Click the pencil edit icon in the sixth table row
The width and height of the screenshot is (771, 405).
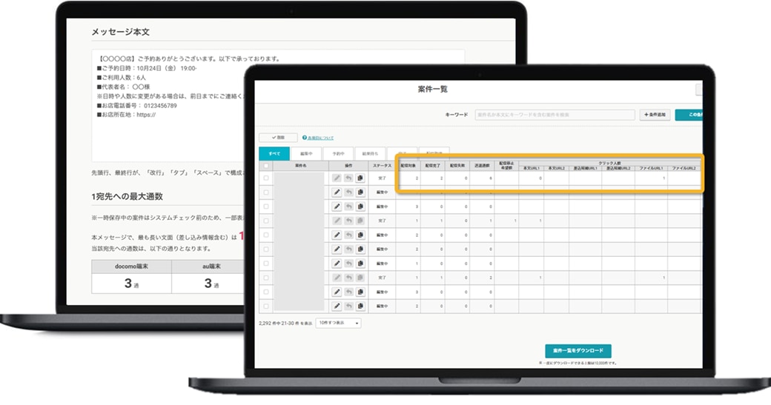click(337, 250)
